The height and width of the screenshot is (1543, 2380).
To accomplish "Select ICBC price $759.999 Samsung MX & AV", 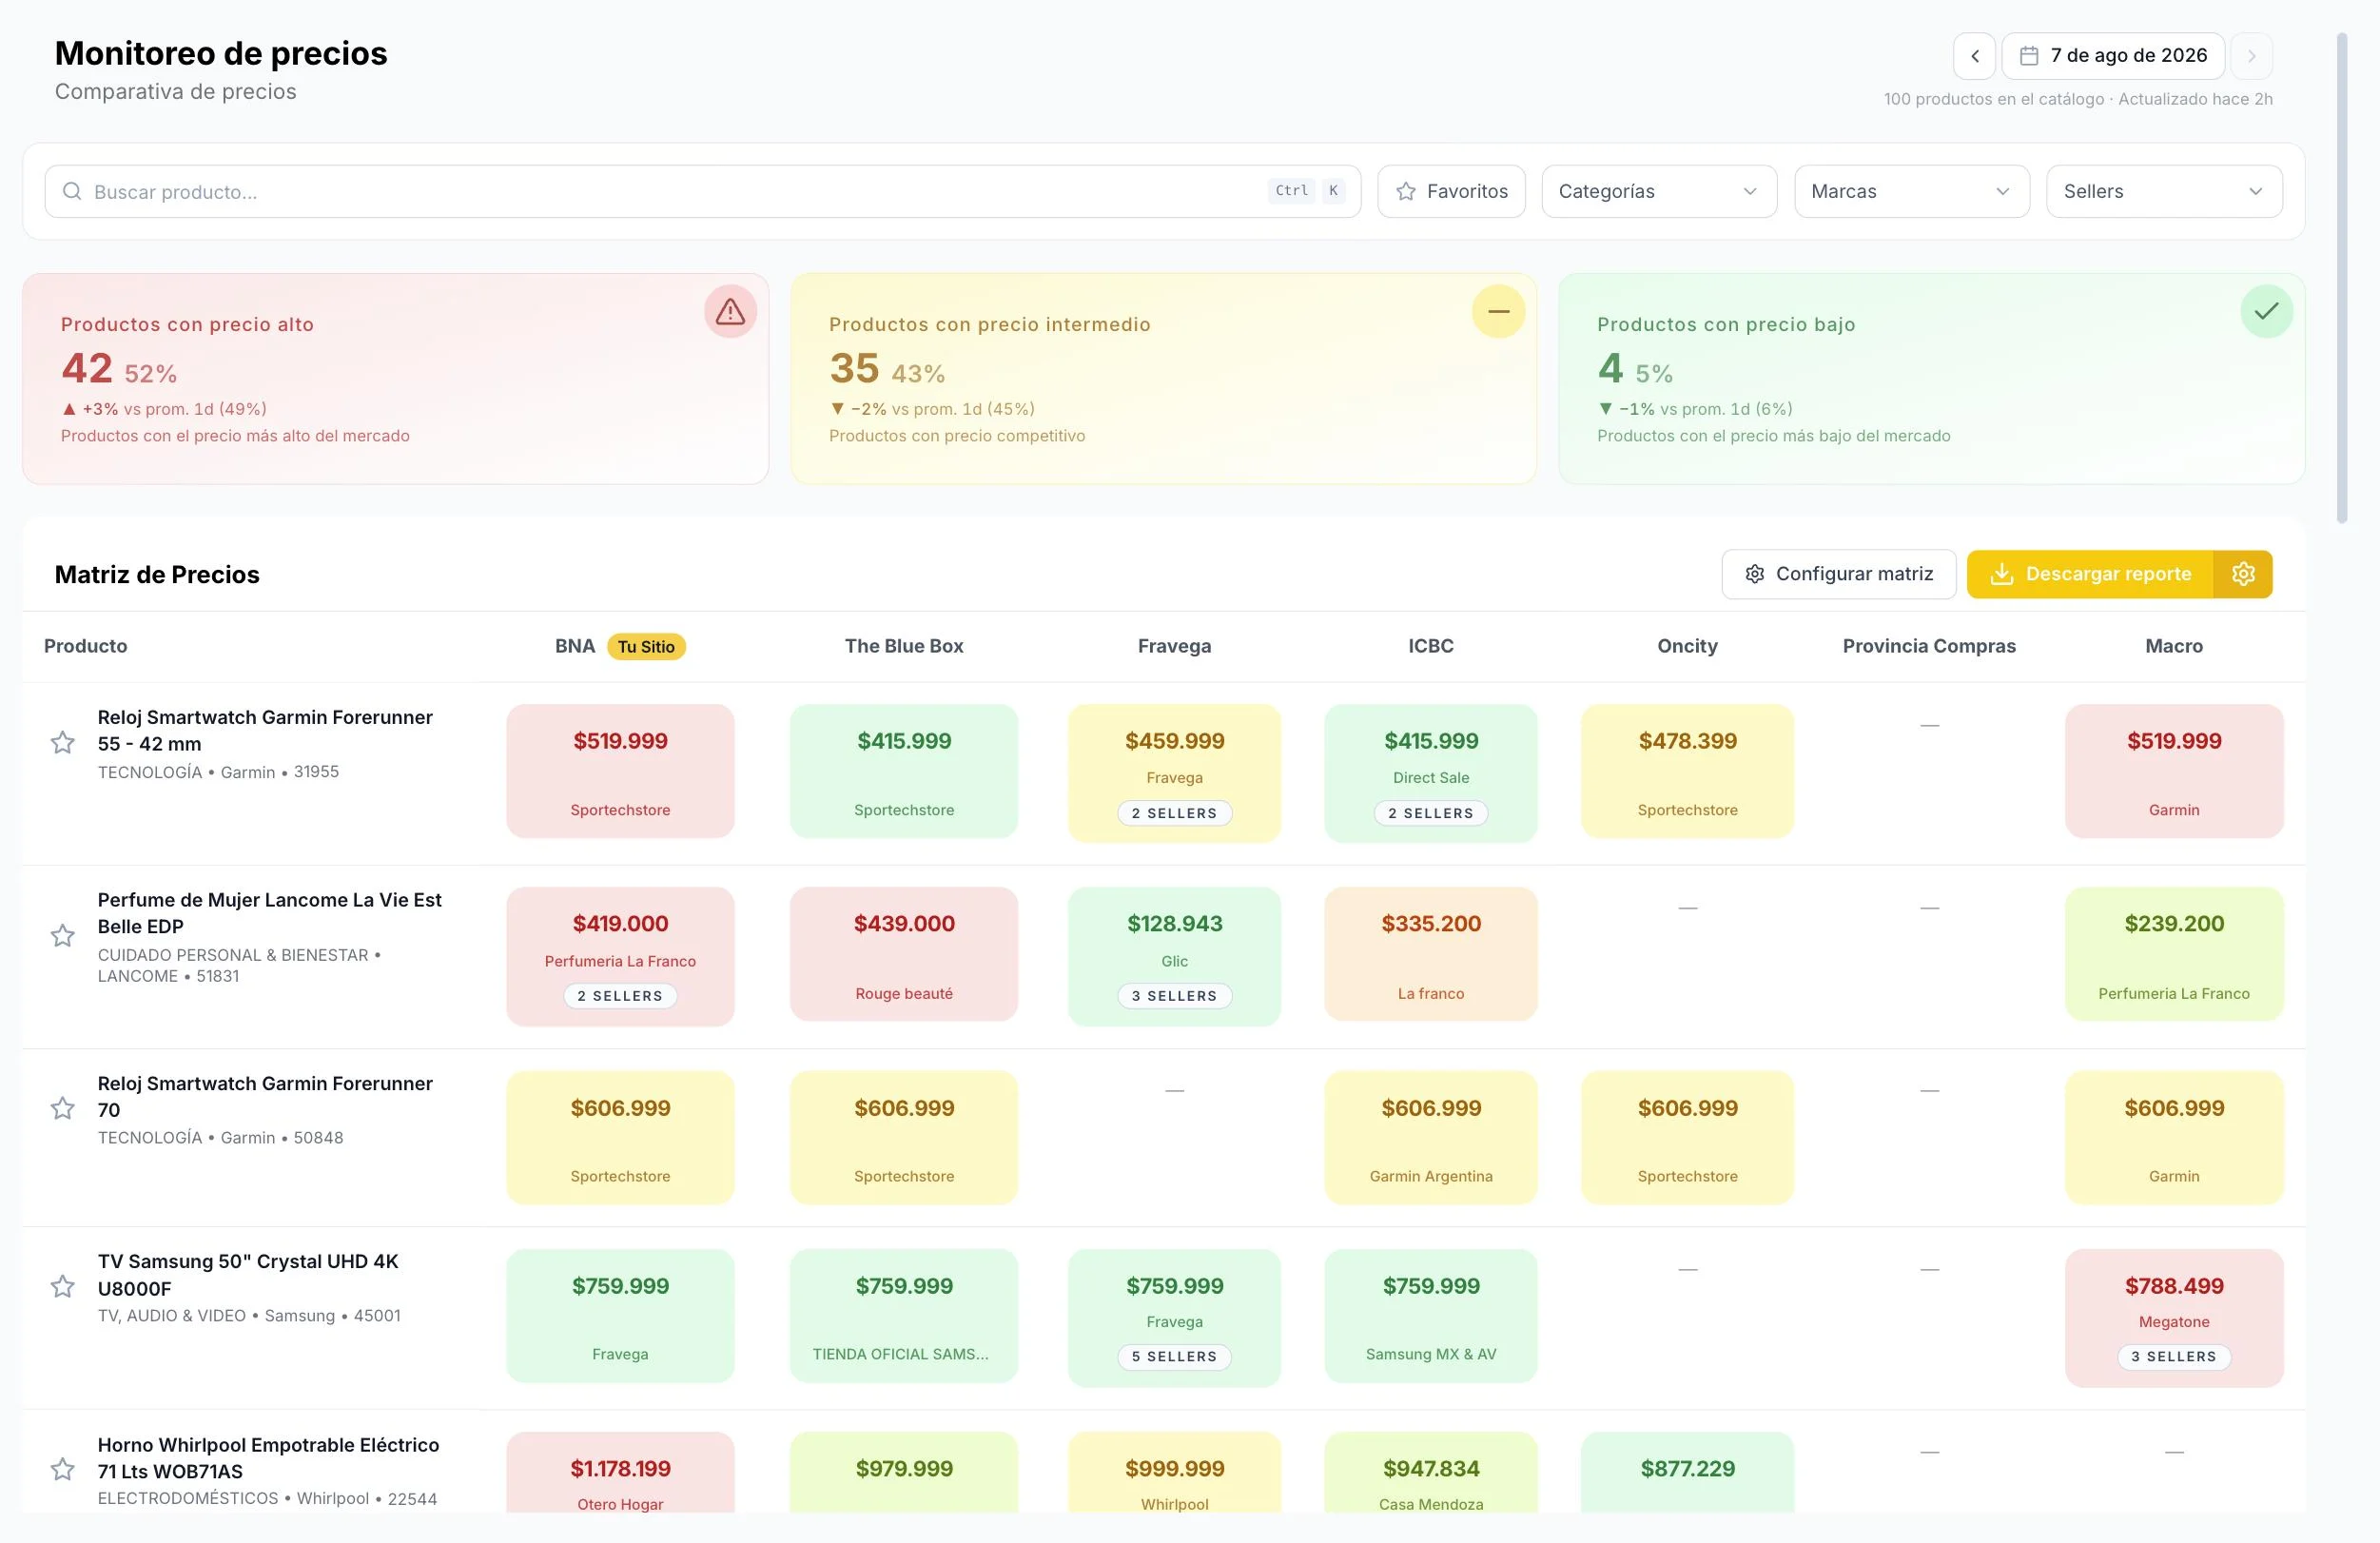I will [x=1431, y=1315].
